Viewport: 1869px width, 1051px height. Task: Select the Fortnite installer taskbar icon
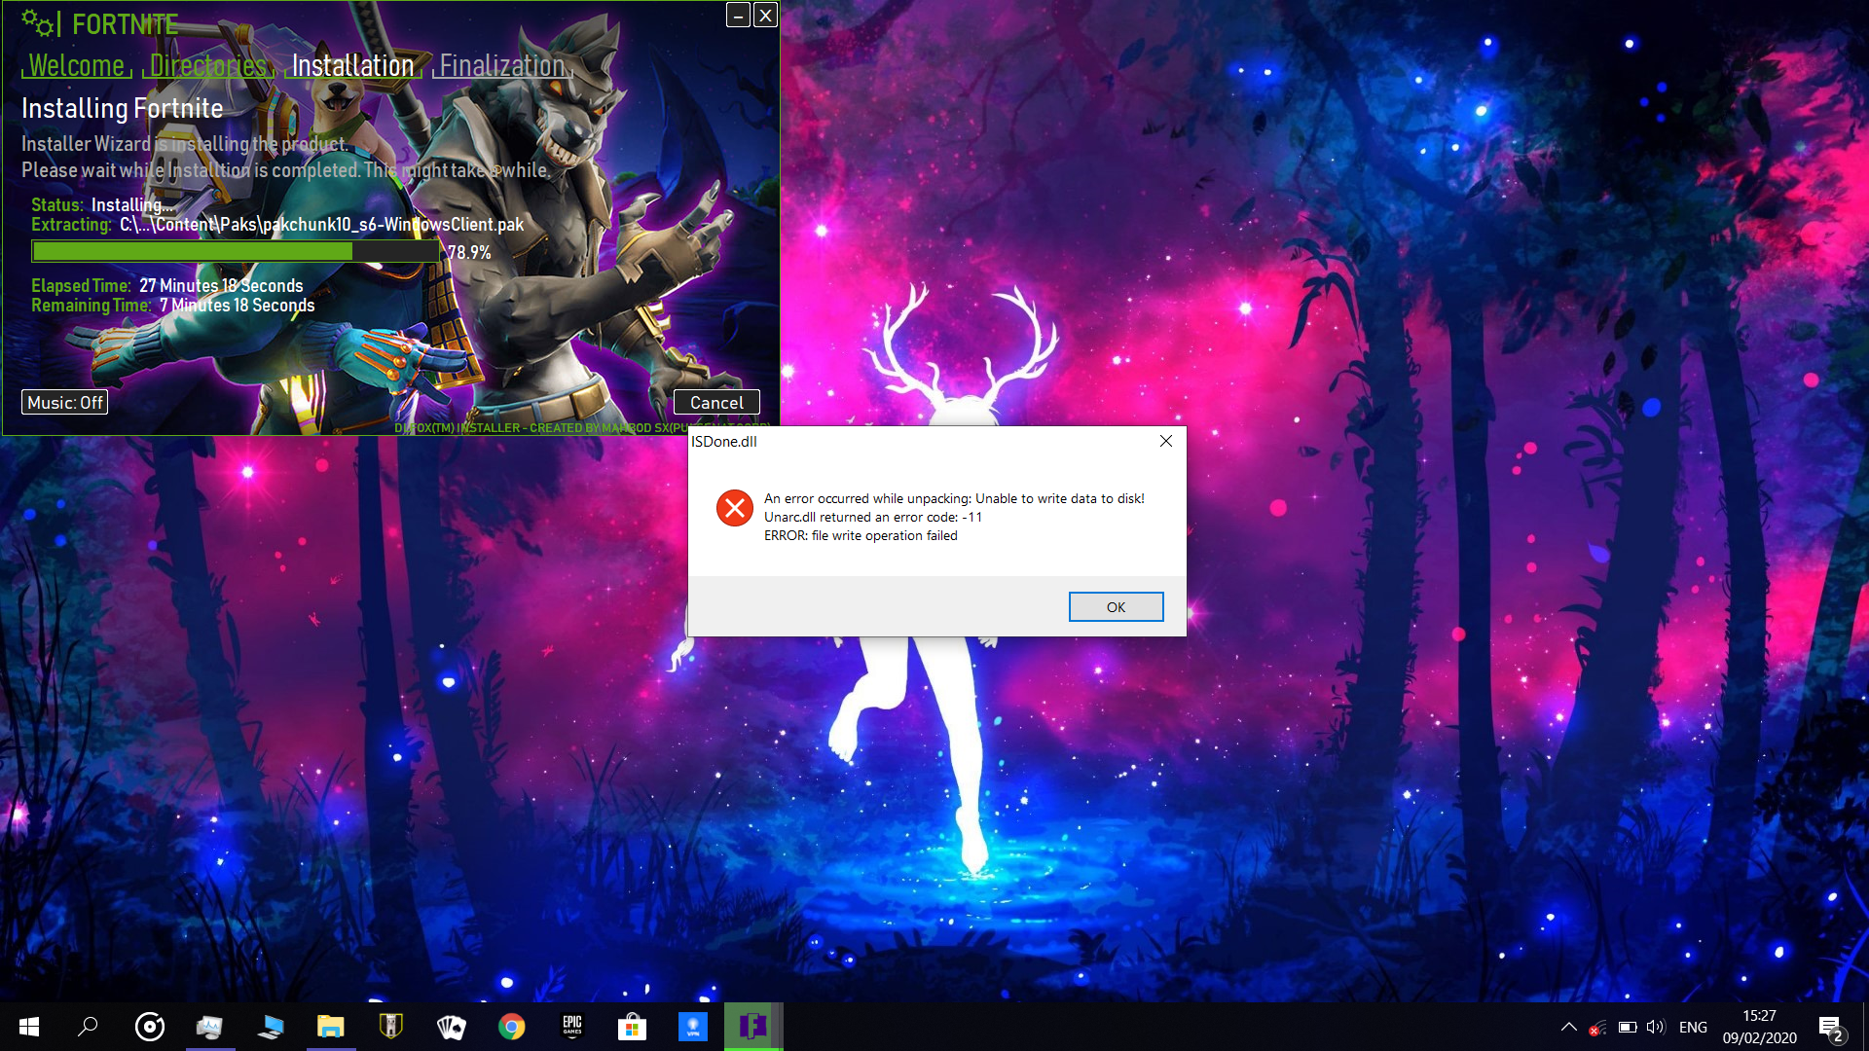752,1027
